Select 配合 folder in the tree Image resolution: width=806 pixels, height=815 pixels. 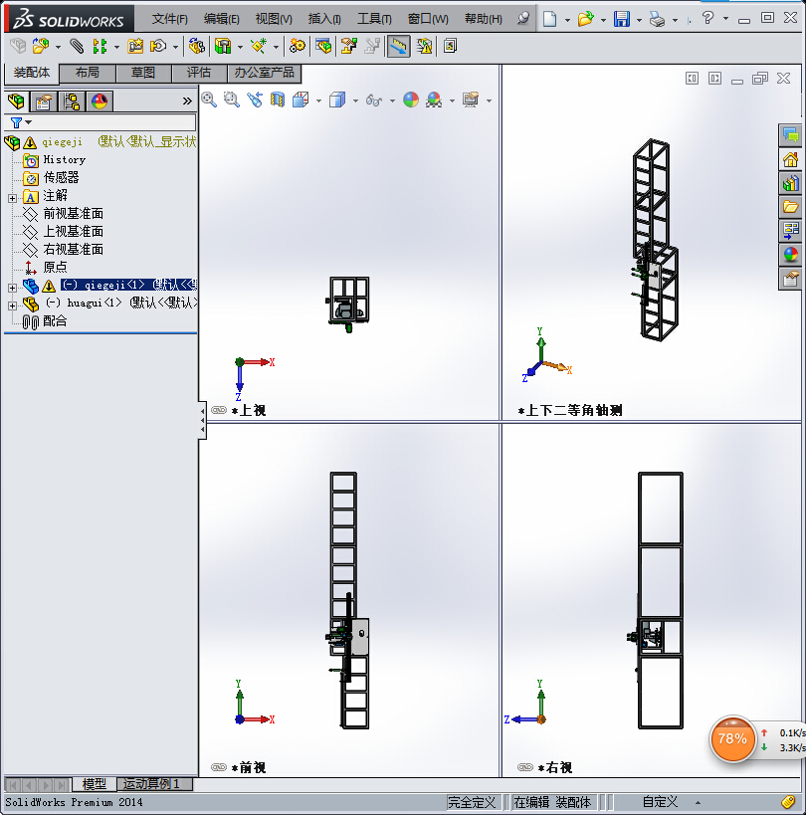(55, 321)
